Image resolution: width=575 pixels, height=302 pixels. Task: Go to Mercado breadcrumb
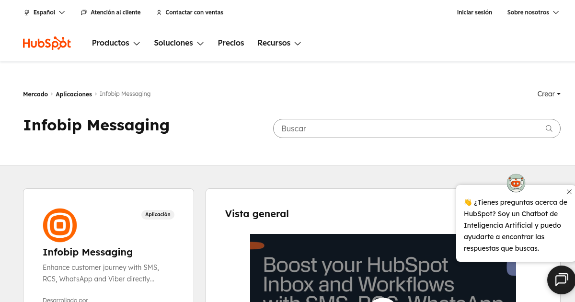click(x=35, y=94)
